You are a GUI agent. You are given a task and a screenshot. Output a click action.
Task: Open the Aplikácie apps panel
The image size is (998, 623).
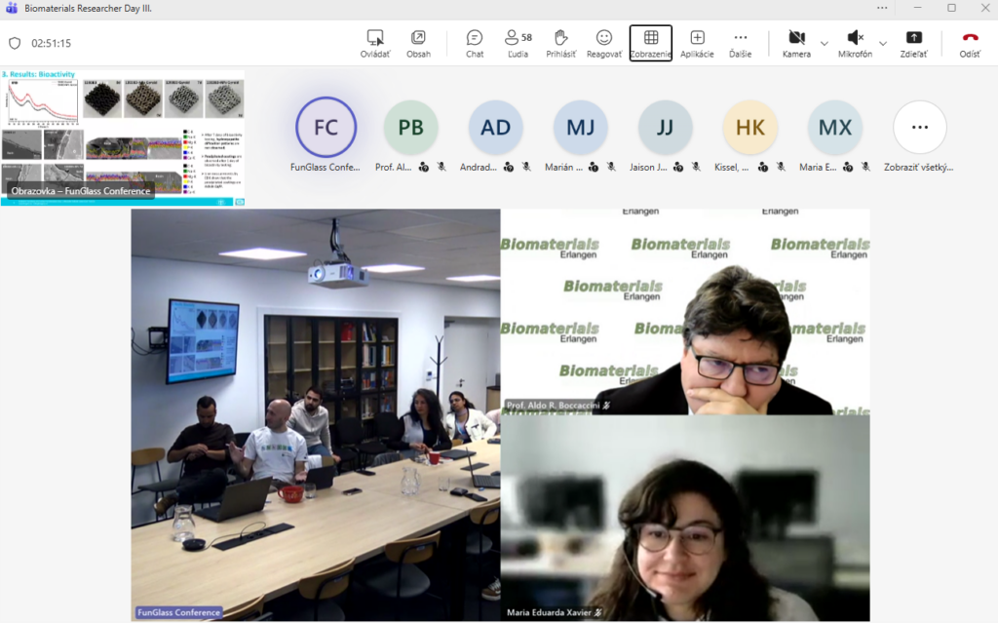(697, 43)
